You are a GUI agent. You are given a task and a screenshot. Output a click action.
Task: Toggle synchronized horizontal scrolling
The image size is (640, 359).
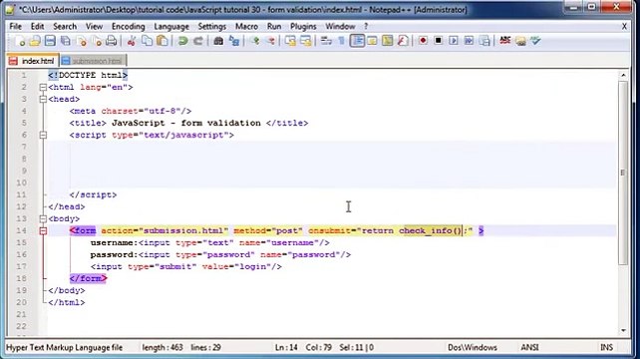tap(306, 41)
